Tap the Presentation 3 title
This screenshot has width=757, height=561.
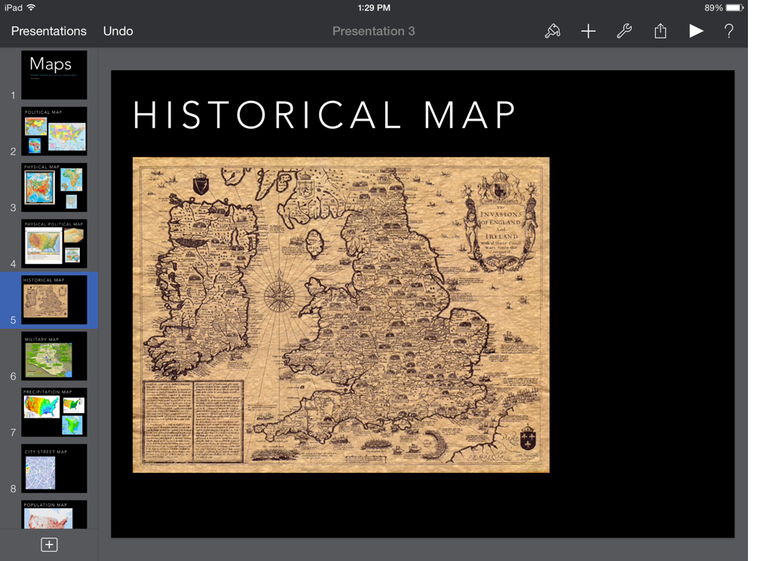tap(373, 31)
